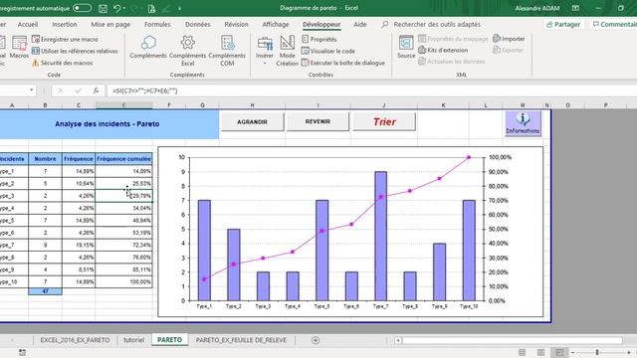Toggle the automatic save switch
The height and width of the screenshot is (358, 637).
[82, 8]
